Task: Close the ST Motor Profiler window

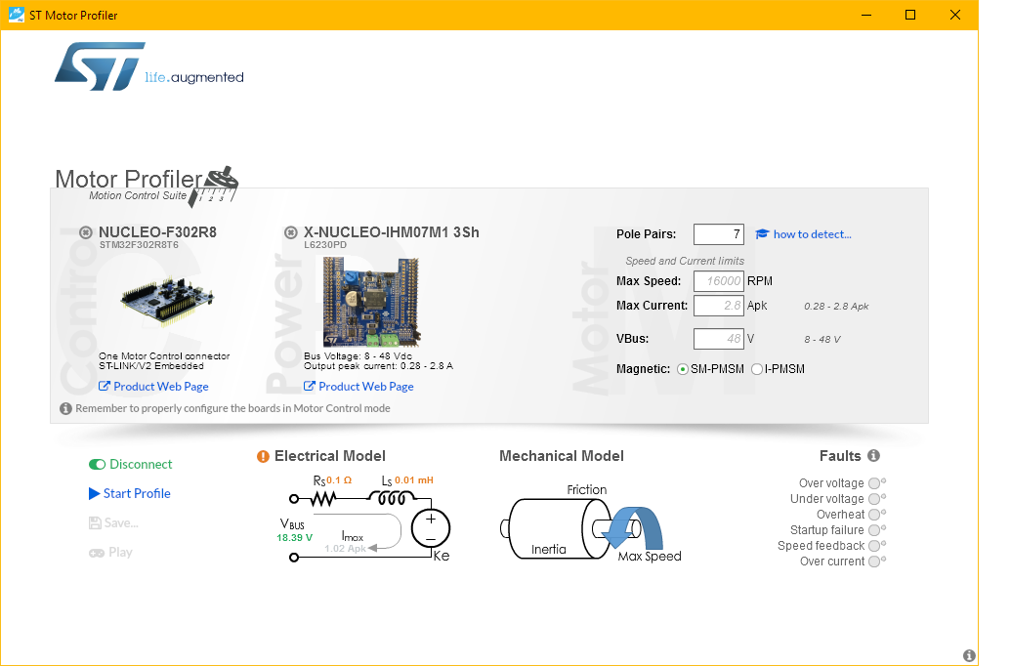Action: pyautogui.click(x=955, y=15)
